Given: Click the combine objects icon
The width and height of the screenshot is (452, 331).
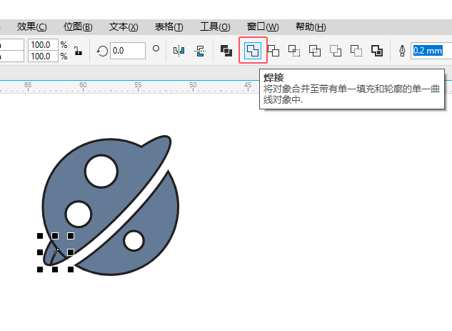Looking at the screenshot, I should point(226,51).
